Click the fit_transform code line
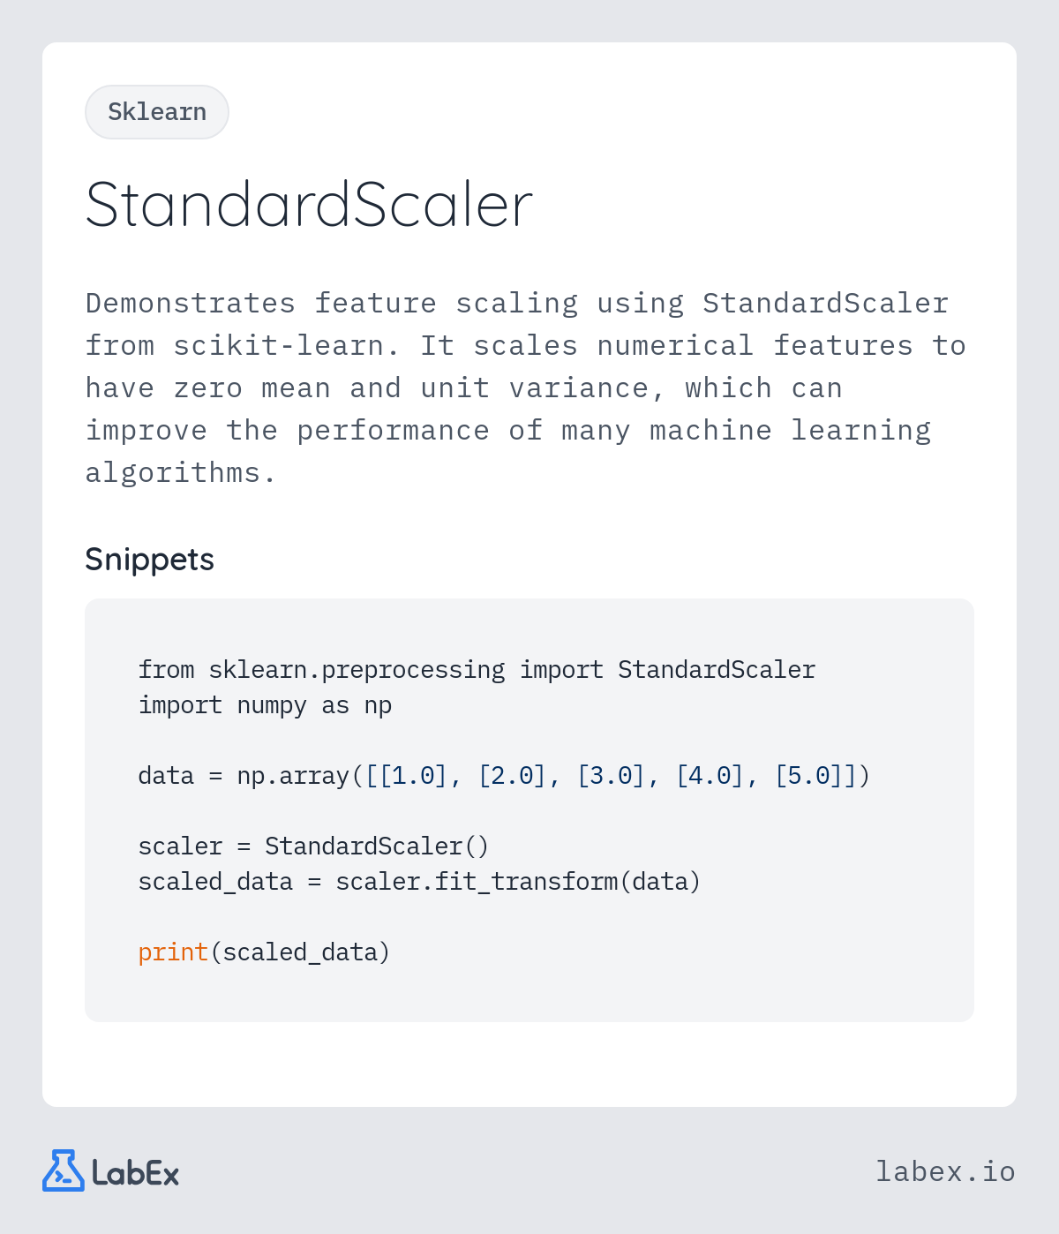The width and height of the screenshot is (1059, 1234). click(419, 882)
